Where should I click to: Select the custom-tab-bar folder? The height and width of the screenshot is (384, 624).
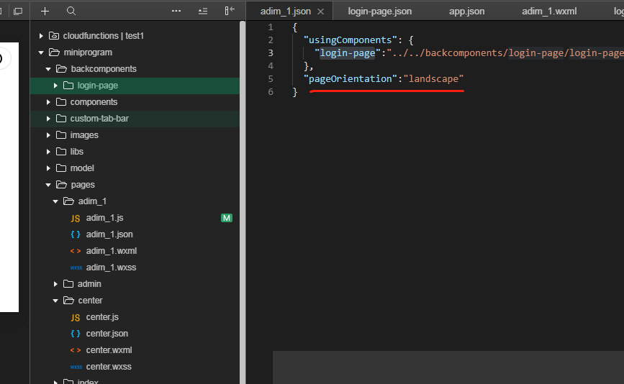99,119
